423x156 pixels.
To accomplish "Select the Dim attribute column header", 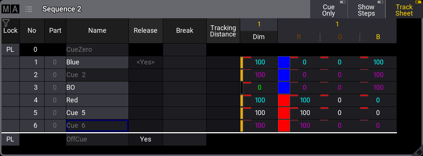I will click(x=258, y=37).
